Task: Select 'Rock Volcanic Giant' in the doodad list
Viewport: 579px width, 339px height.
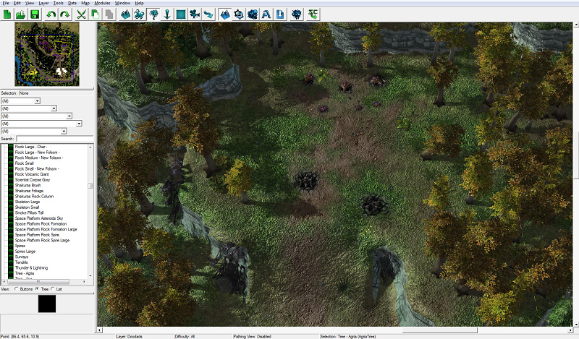Action: click(x=32, y=174)
